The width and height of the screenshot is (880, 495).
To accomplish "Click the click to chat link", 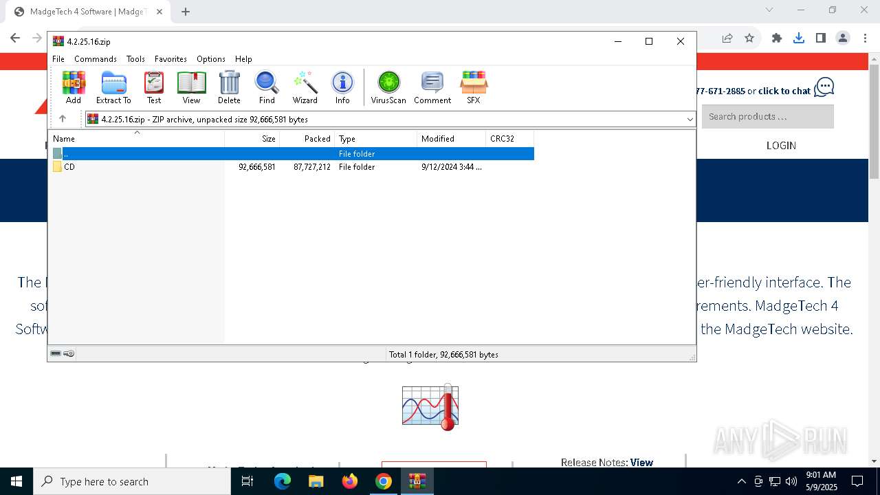I will coord(784,91).
